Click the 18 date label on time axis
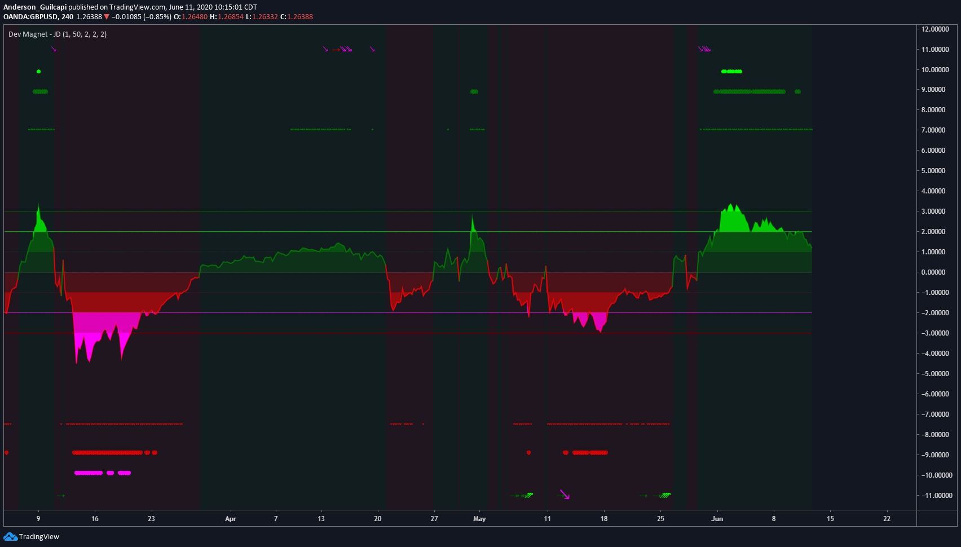961x547 pixels. click(x=604, y=519)
